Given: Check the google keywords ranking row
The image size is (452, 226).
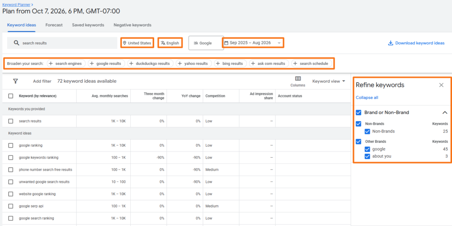Looking at the screenshot, I should (11, 158).
